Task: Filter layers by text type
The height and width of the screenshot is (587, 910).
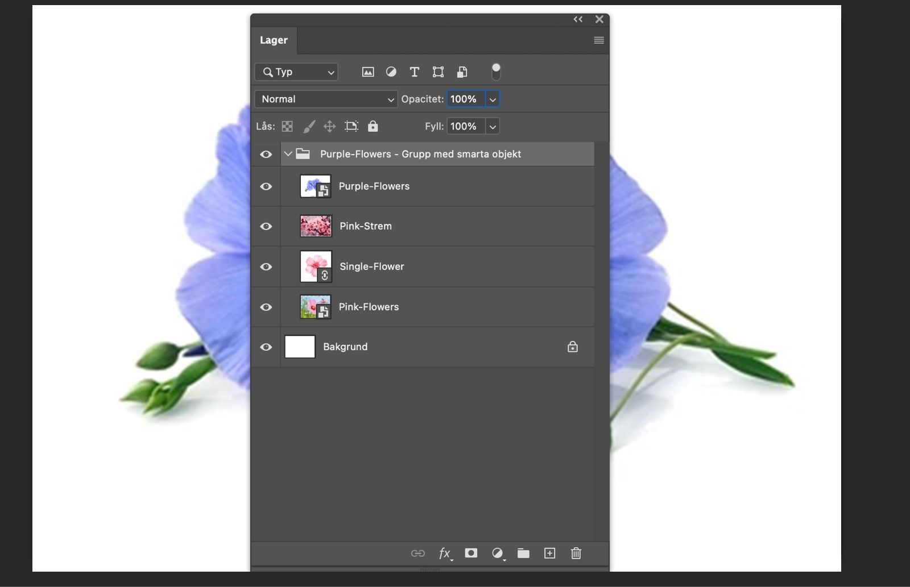Action: [415, 72]
